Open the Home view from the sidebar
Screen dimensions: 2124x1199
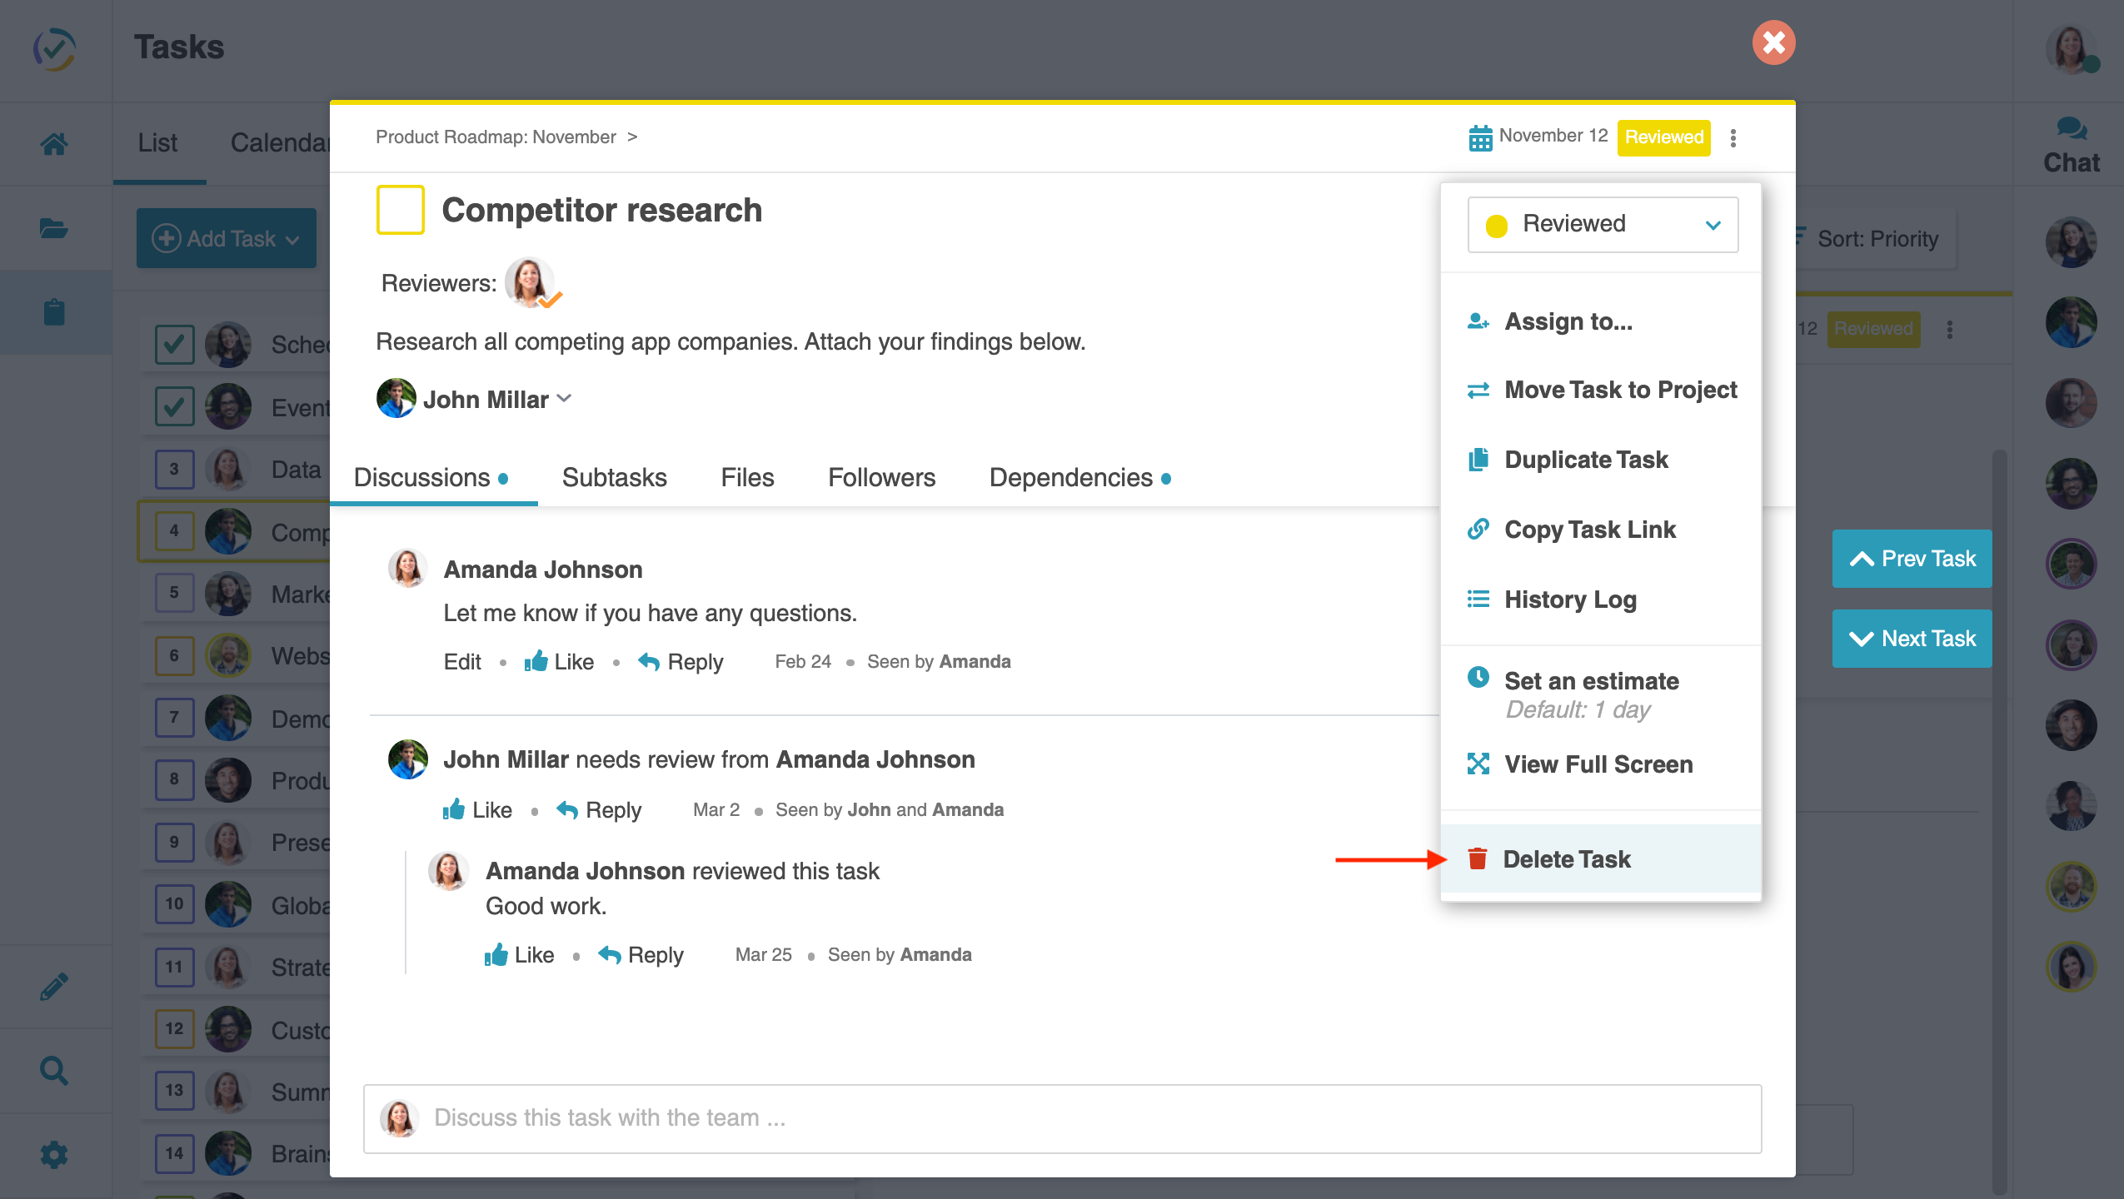(x=55, y=143)
